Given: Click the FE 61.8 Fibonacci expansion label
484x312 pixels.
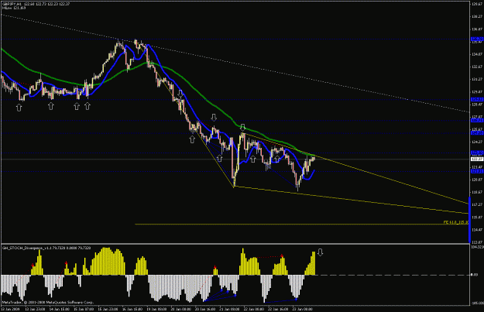Looking at the screenshot, I should coord(455,222).
